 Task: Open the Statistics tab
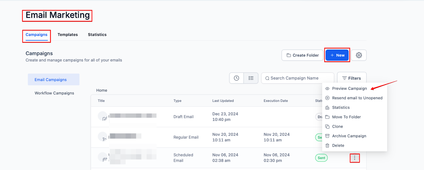pos(97,35)
